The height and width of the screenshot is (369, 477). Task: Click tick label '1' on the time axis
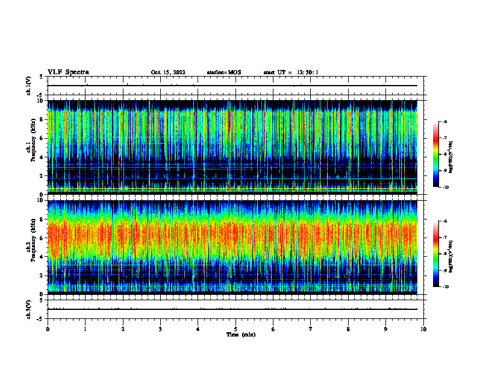click(85, 329)
